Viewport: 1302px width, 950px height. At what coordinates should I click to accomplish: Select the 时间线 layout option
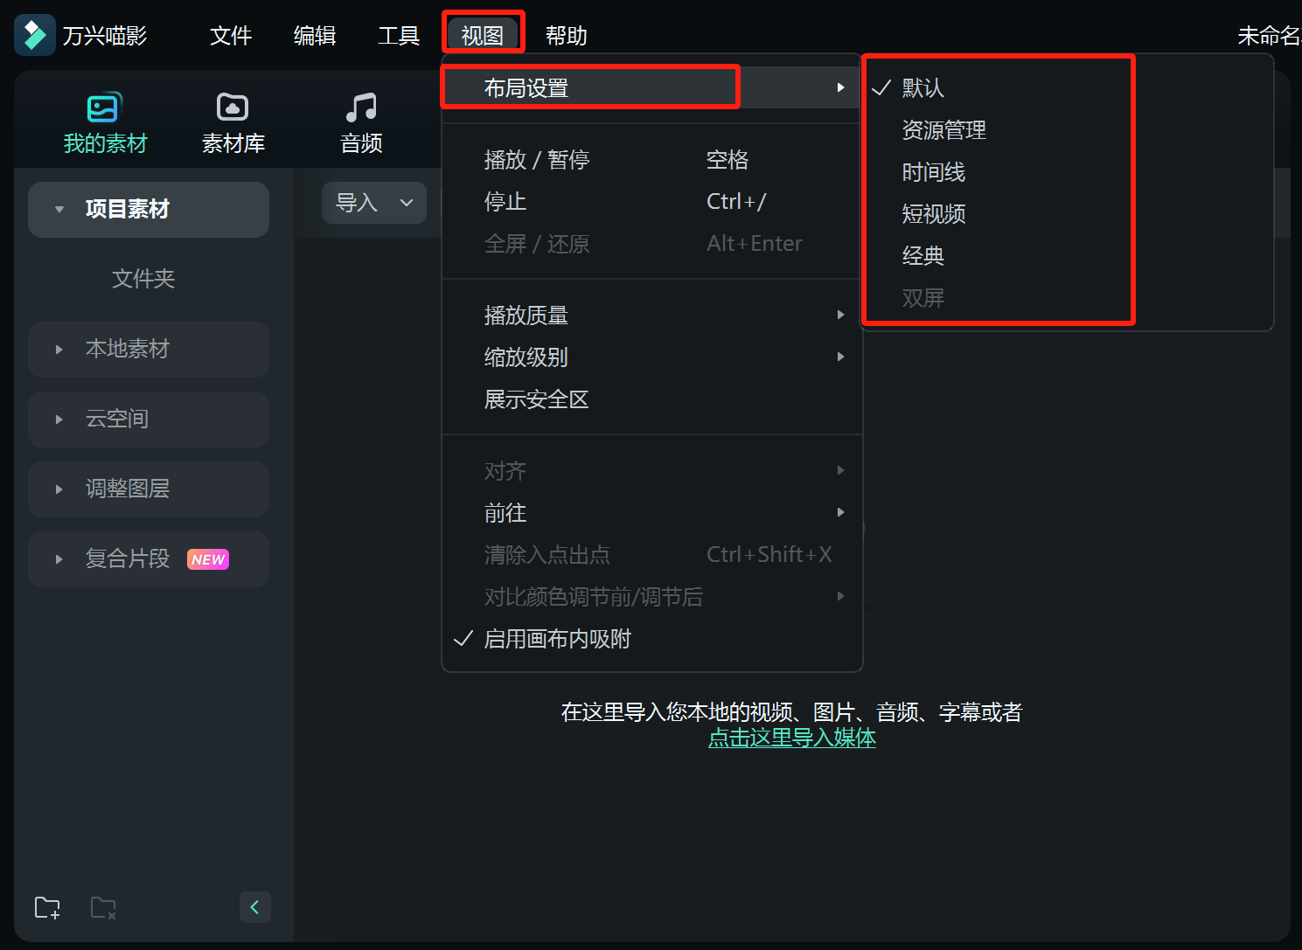coord(933,171)
